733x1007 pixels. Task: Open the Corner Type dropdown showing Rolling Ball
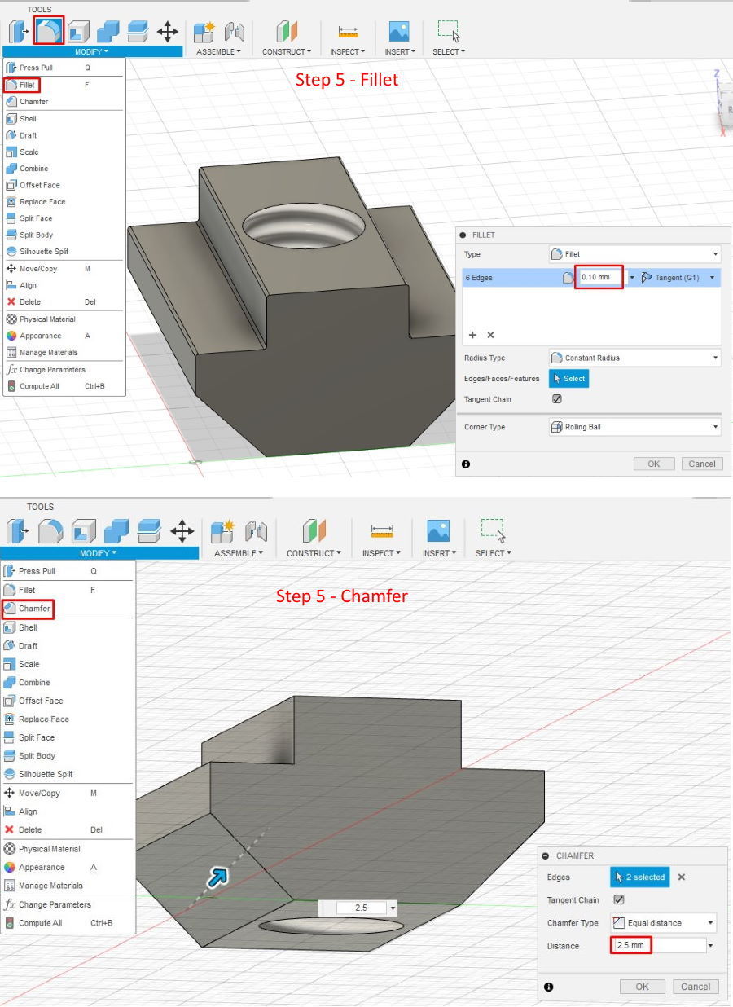coord(634,426)
